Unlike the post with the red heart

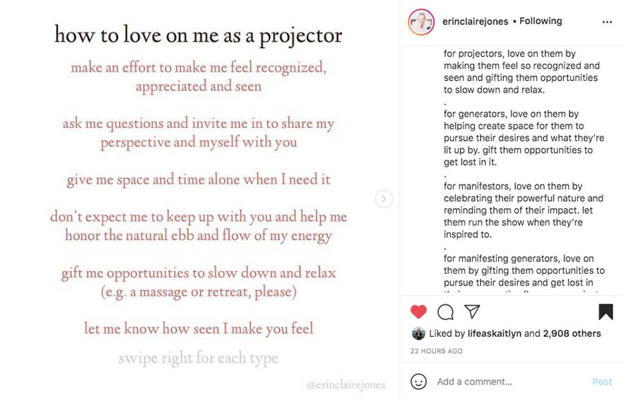click(419, 312)
